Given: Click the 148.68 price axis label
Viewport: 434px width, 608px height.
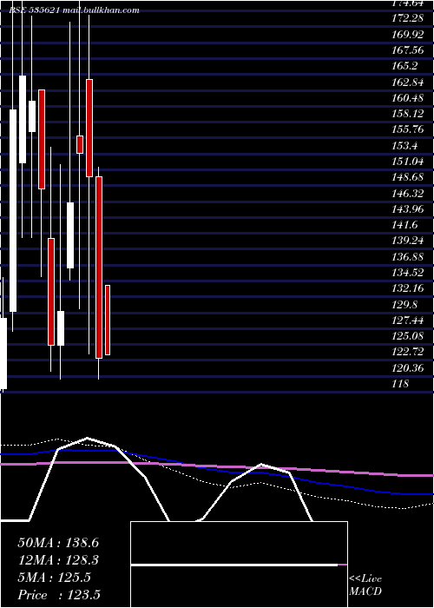Looking at the screenshot, I should tap(407, 177).
